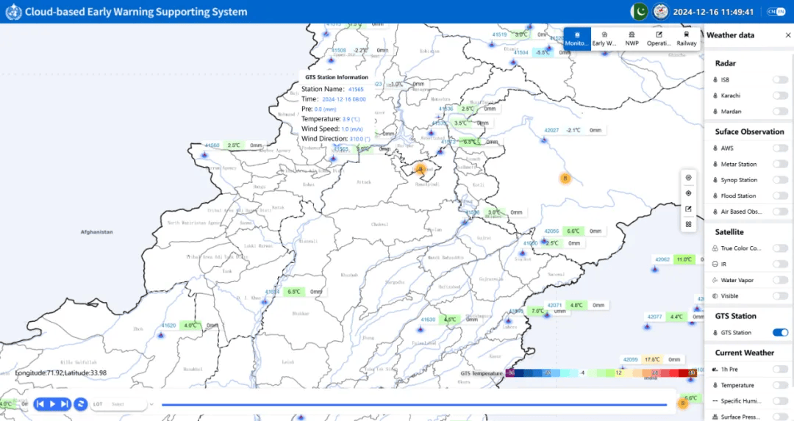Image resolution: width=794 pixels, height=421 pixels.
Task: Switch to the NWP tab
Action: (x=632, y=39)
